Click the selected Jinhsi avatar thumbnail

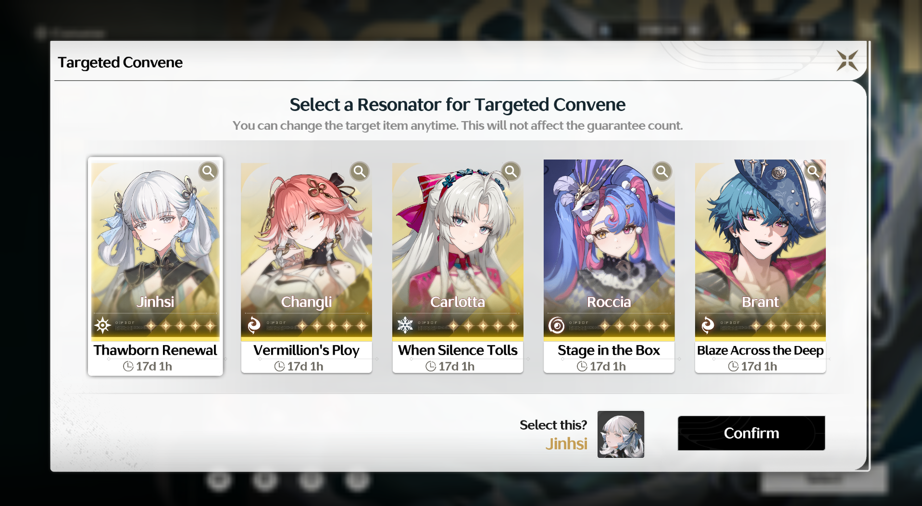tap(621, 434)
